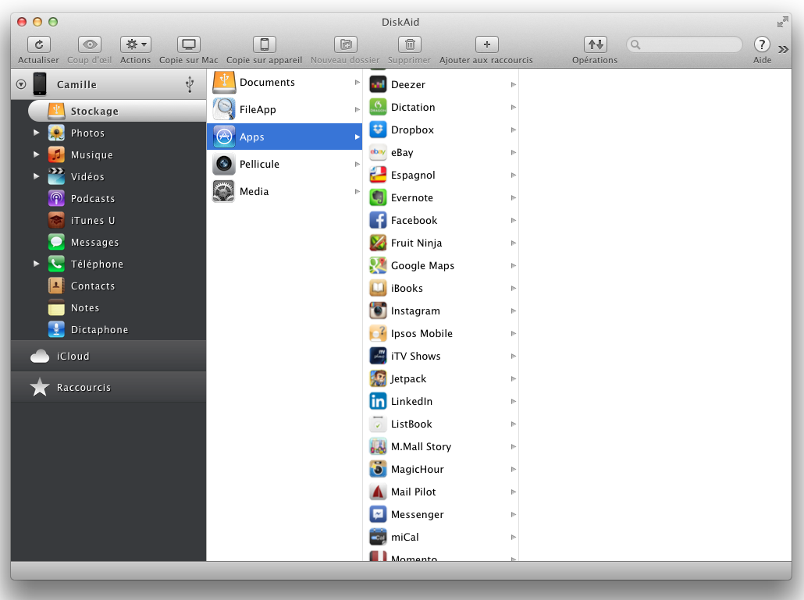This screenshot has width=804, height=600.
Task: Expand the Musique sidebar section
Action: pyautogui.click(x=37, y=155)
